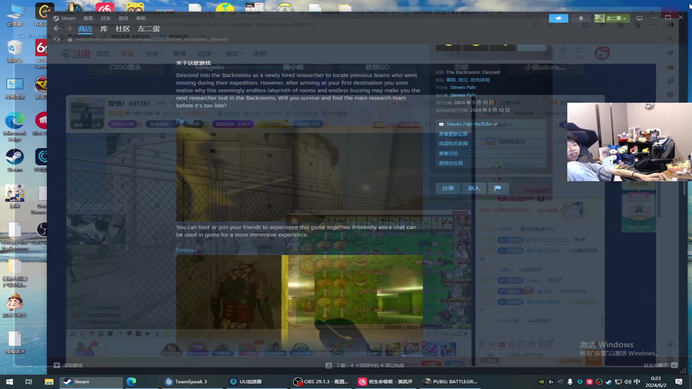Open the 抢先体验 genre link
Image resolution: width=692 pixels, height=389 pixels.
tap(480, 80)
